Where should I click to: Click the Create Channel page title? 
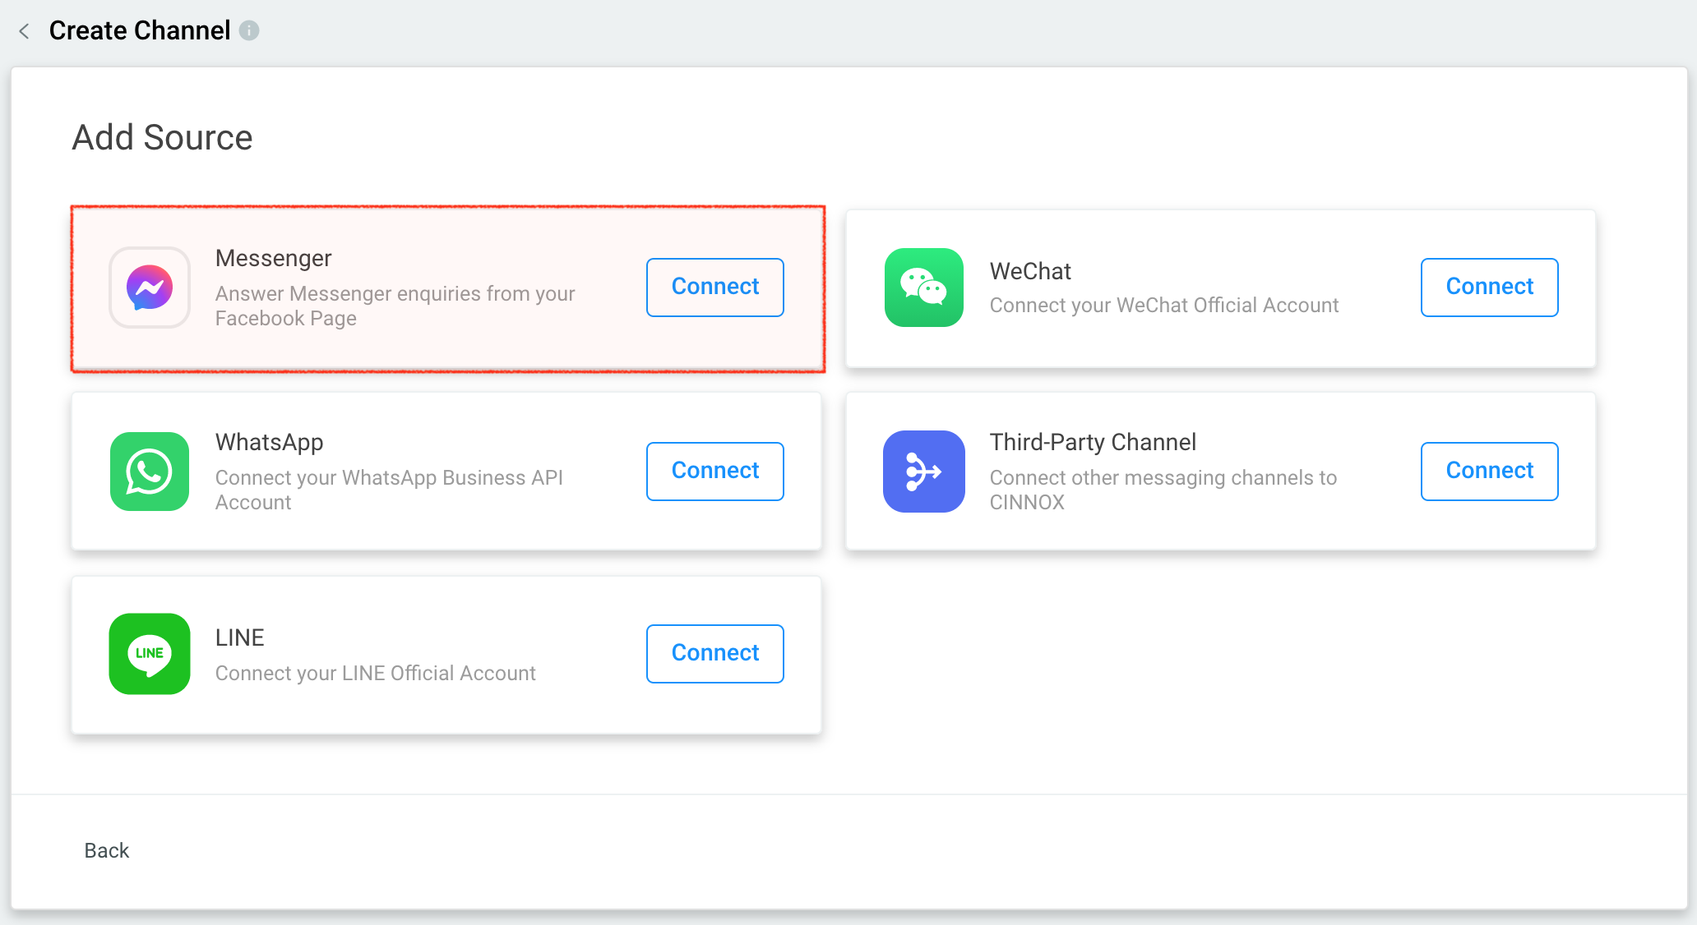coord(140,30)
